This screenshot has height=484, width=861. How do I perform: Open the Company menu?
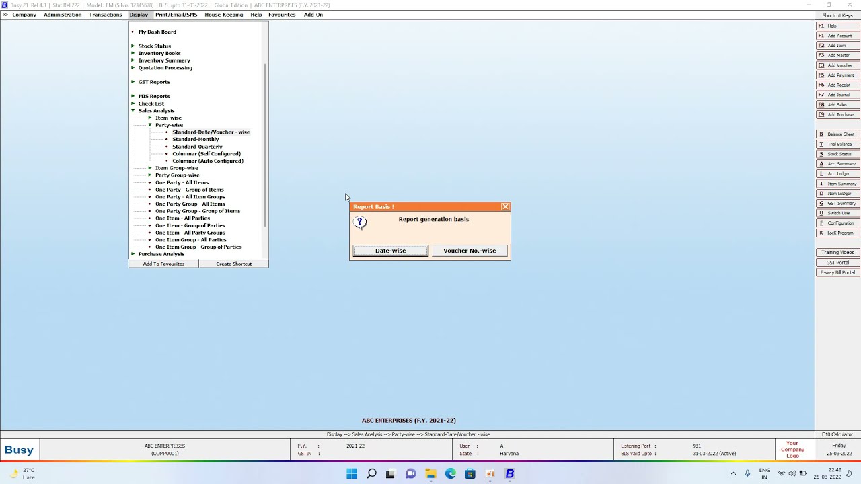point(24,15)
